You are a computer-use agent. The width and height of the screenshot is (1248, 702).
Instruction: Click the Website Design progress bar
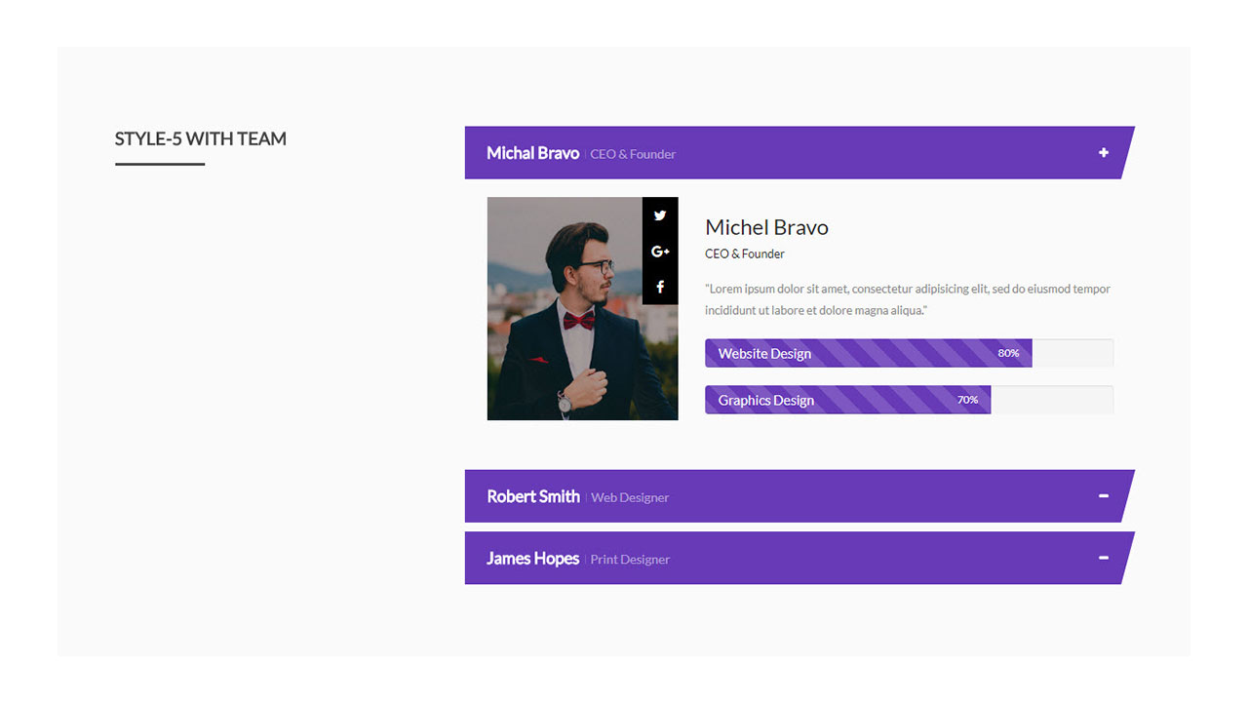point(868,353)
